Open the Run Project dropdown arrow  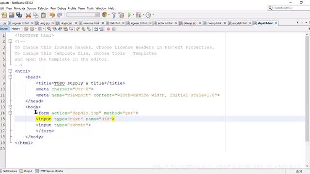pyautogui.click(x=134, y=15)
